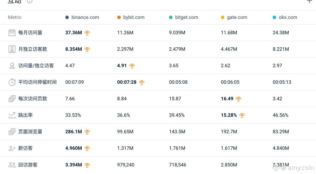Click the person icon beside 访问量/独立访客
Image resolution: width=316 pixels, height=174 pixels.
pos(12,66)
